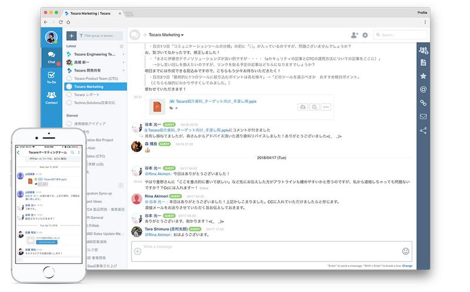The height and width of the screenshot is (292, 470).
Task: Click the message input field
Action: click(x=271, y=252)
